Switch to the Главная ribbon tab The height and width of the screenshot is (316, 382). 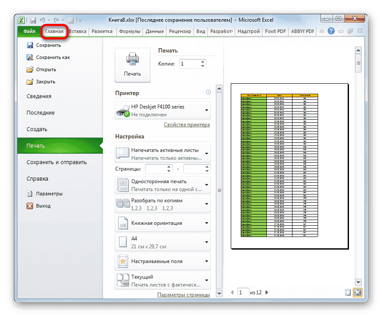[x=54, y=31]
